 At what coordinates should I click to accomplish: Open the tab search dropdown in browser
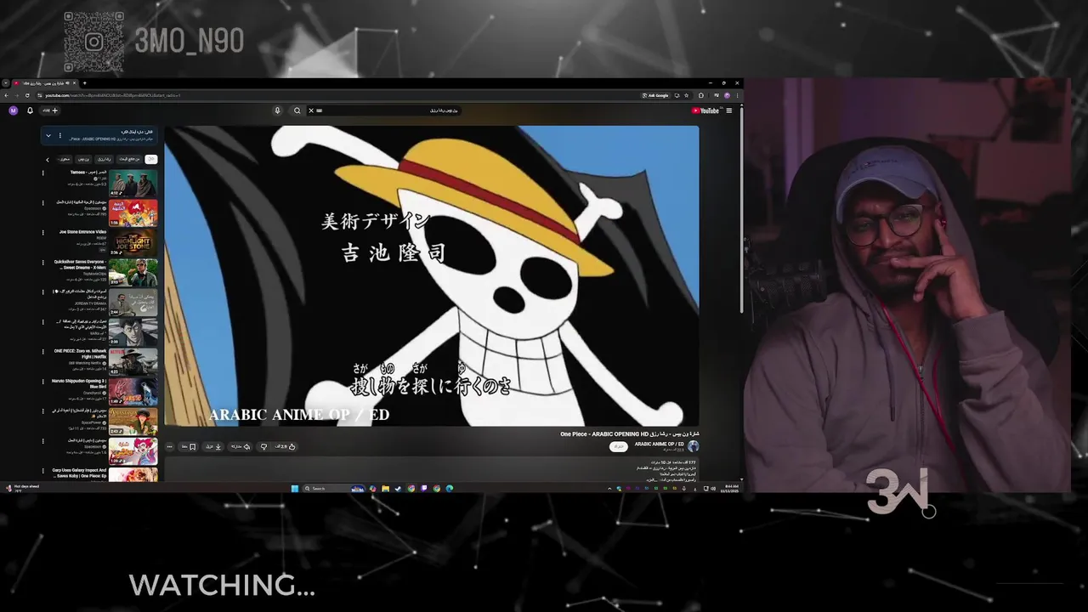tap(6, 83)
